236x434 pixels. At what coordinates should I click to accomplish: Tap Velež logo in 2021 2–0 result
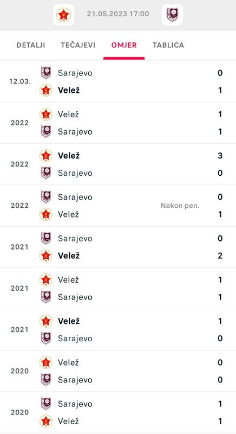point(46,256)
